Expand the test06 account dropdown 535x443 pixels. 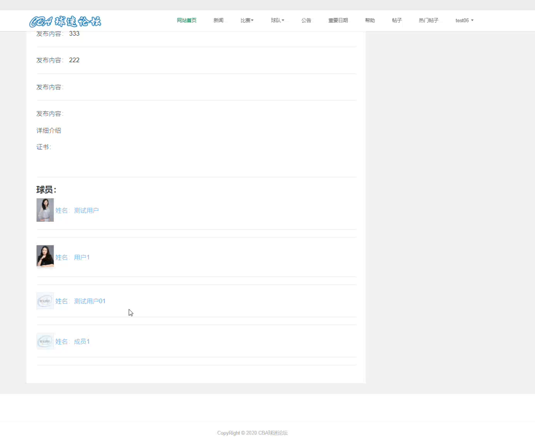464,20
